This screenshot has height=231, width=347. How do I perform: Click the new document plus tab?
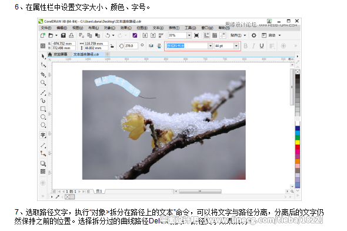107,54
